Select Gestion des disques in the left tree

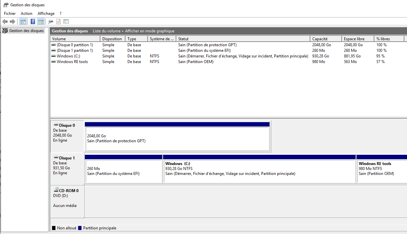[x=26, y=31]
